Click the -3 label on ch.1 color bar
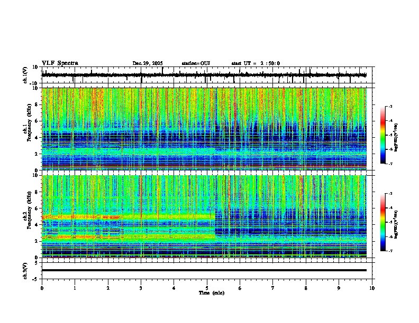 [x=390, y=106]
